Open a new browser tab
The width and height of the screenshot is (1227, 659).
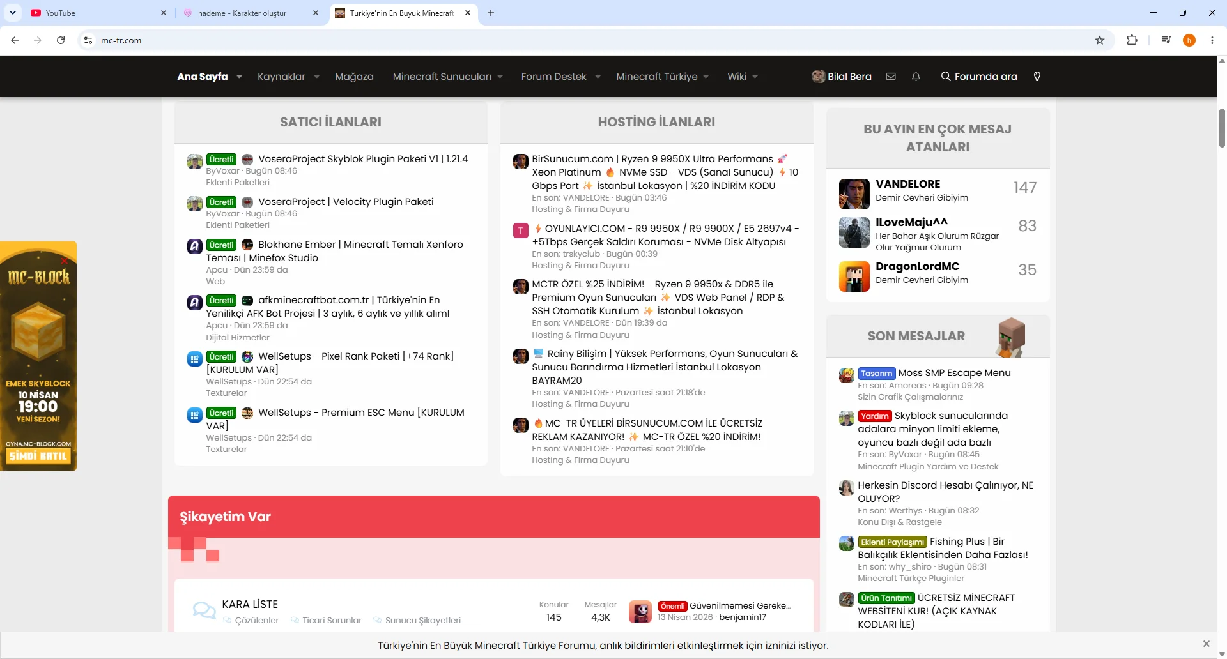click(491, 13)
